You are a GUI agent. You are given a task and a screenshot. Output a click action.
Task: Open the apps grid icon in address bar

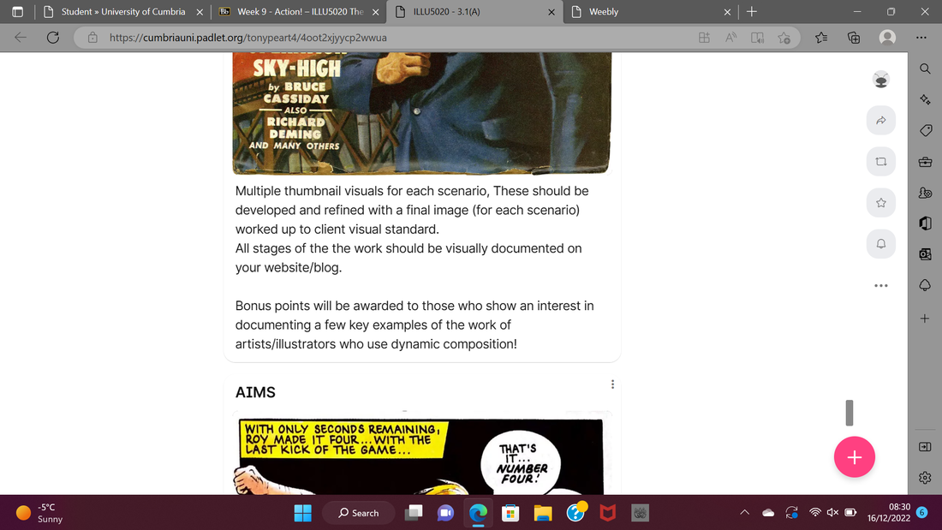point(704,38)
